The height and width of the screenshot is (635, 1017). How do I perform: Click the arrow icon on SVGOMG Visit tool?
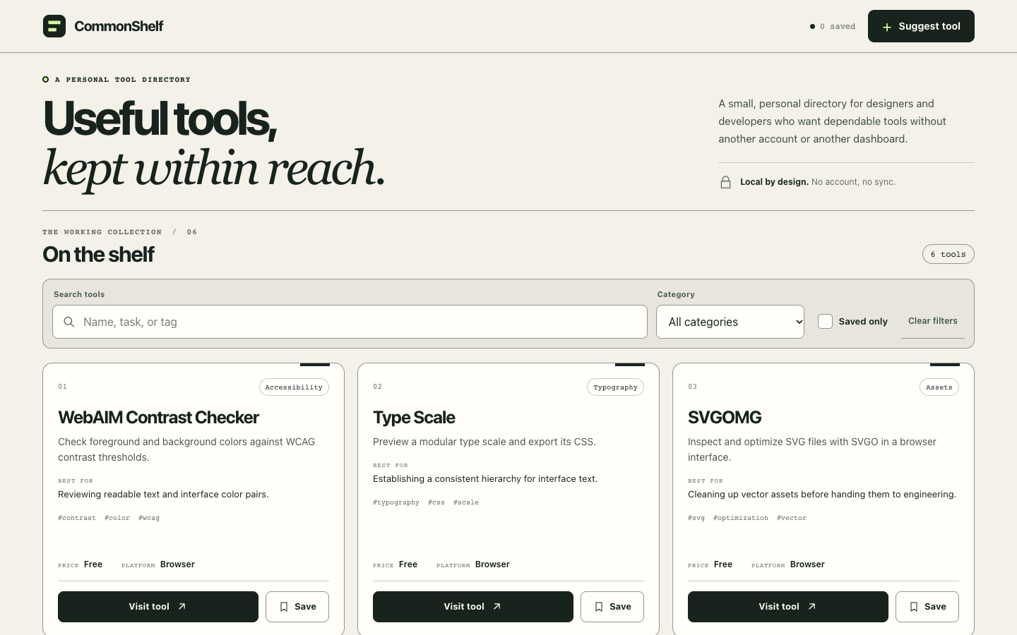coord(812,606)
